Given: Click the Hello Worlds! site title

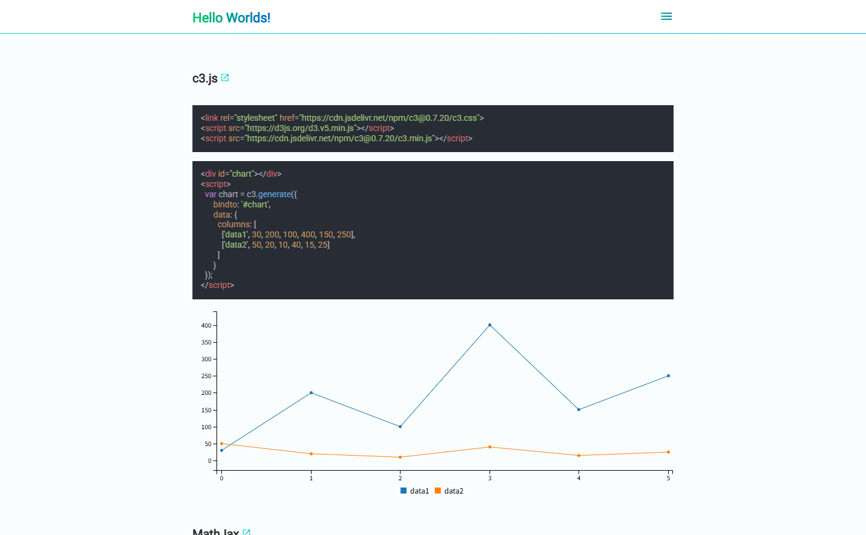Looking at the screenshot, I should point(232,17).
